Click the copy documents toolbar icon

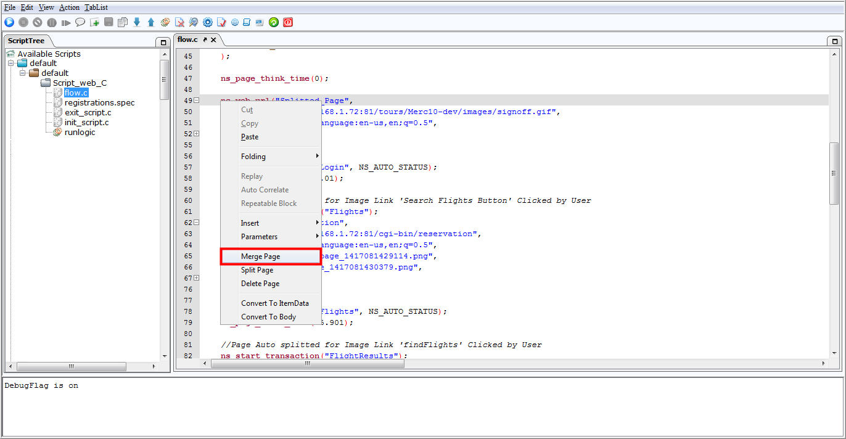point(123,22)
